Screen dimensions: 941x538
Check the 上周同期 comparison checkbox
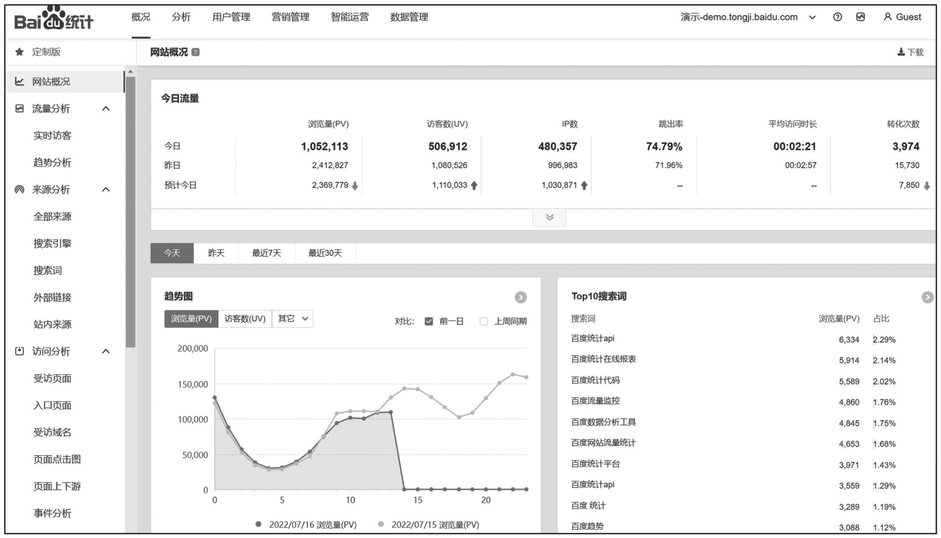tap(484, 321)
